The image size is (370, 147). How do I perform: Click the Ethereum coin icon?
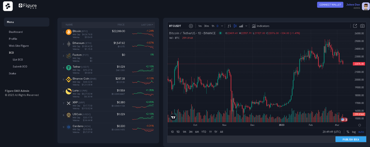[x=68, y=44]
